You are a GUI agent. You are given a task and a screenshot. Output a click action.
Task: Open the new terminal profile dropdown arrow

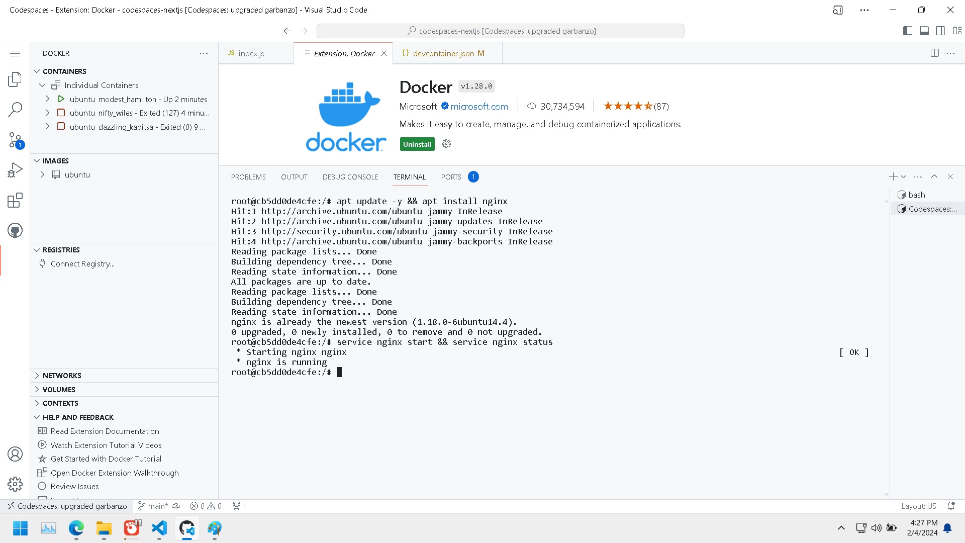[904, 176]
